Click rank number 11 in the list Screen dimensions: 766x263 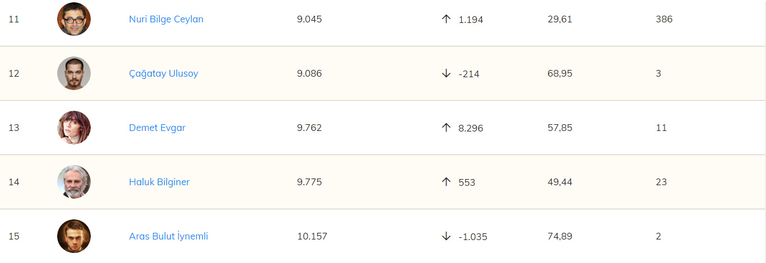[14, 19]
